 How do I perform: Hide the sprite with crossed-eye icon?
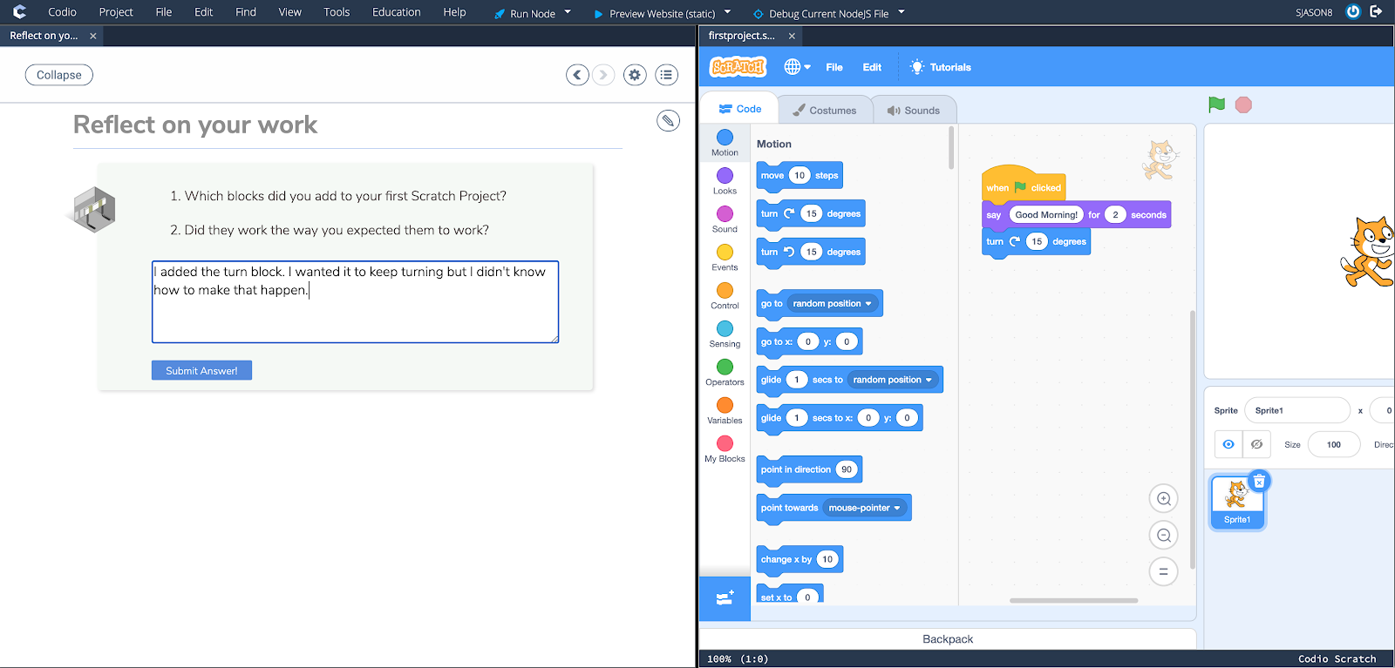[1256, 444]
